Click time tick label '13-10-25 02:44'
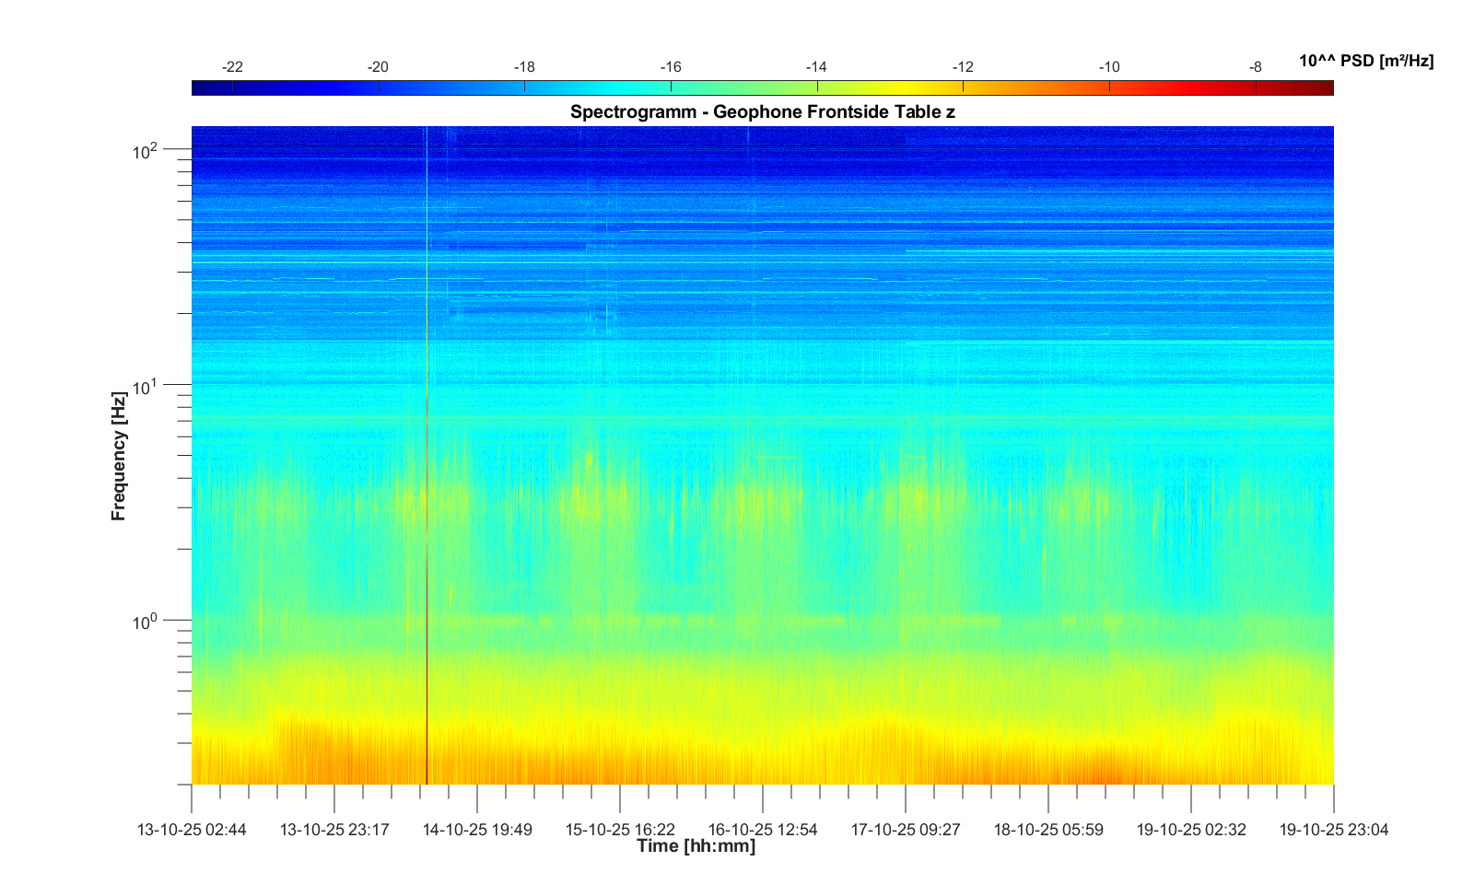 (x=192, y=830)
